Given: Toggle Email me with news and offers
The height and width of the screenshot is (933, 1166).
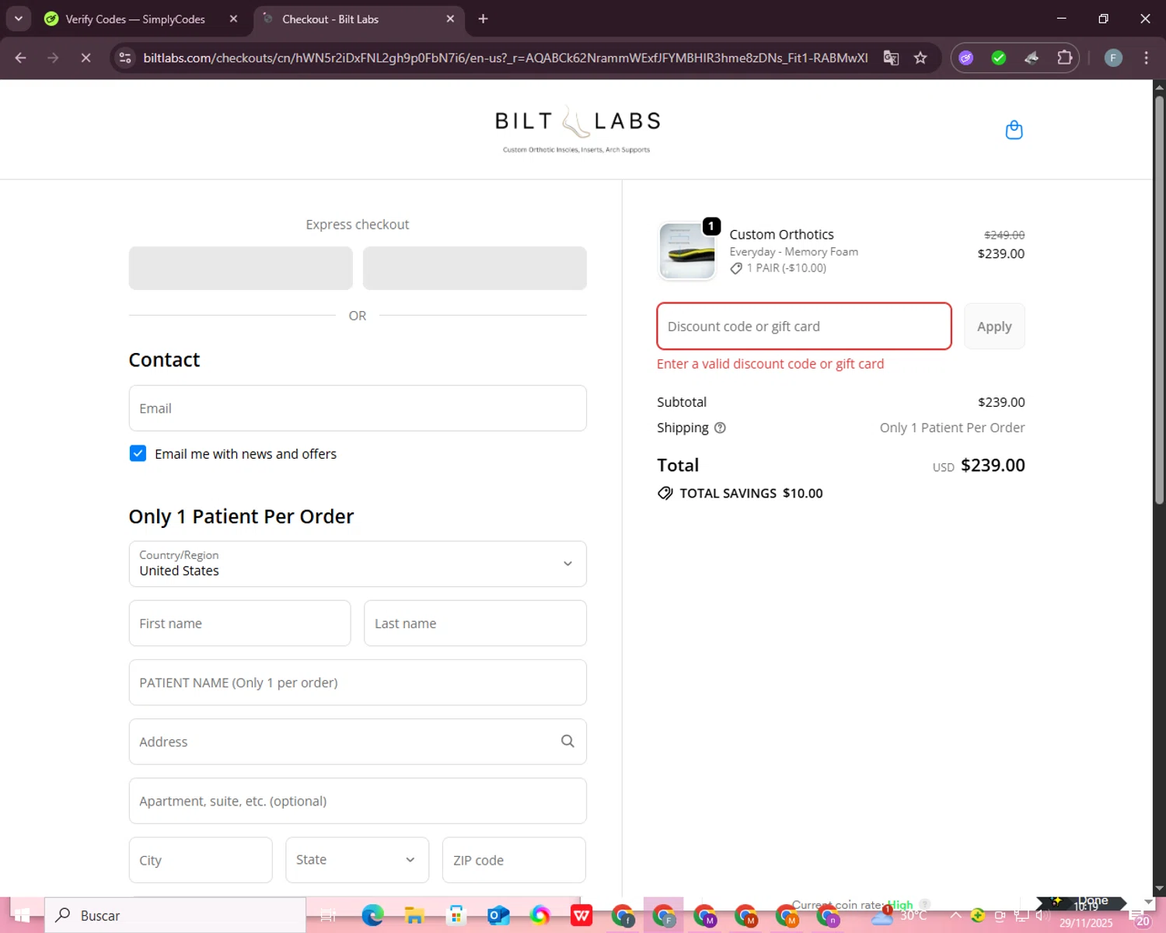Looking at the screenshot, I should pos(138,453).
